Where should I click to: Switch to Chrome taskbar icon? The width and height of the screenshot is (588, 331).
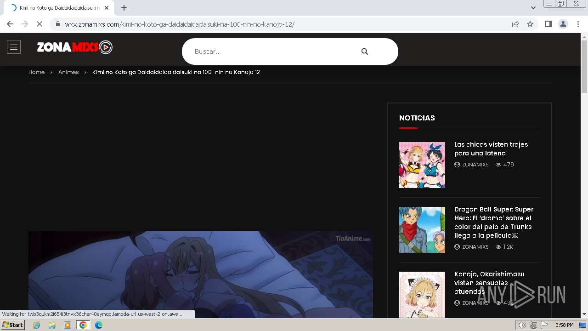click(x=83, y=325)
